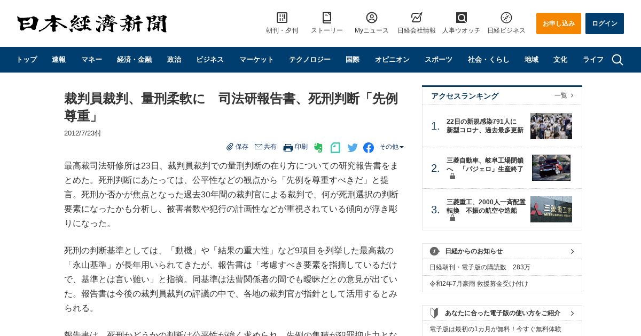Click the Pajero car thumbnail for rank 2

(x=551, y=167)
